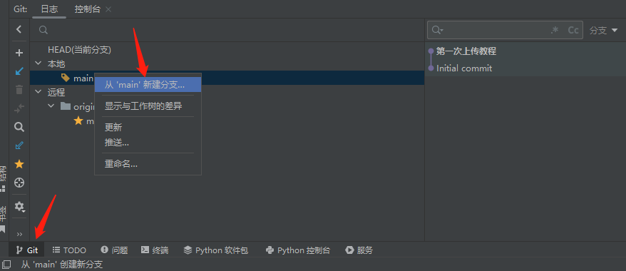Screen dimensions: 626x271
Task: Choose 重命名... in the context menu
Action: pos(148,163)
